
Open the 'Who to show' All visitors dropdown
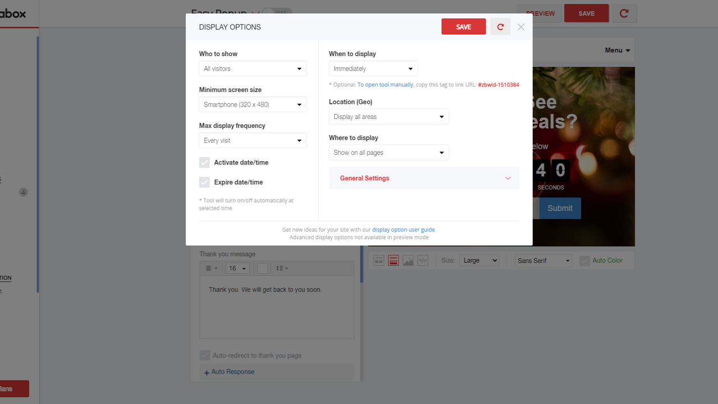click(252, 68)
